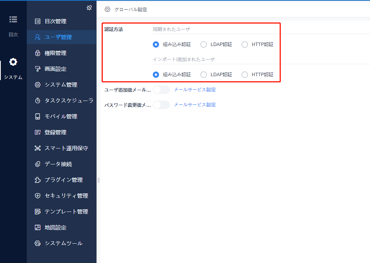Switch to the 目次 section label
This screenshot has width=370, height=263.
13,34
